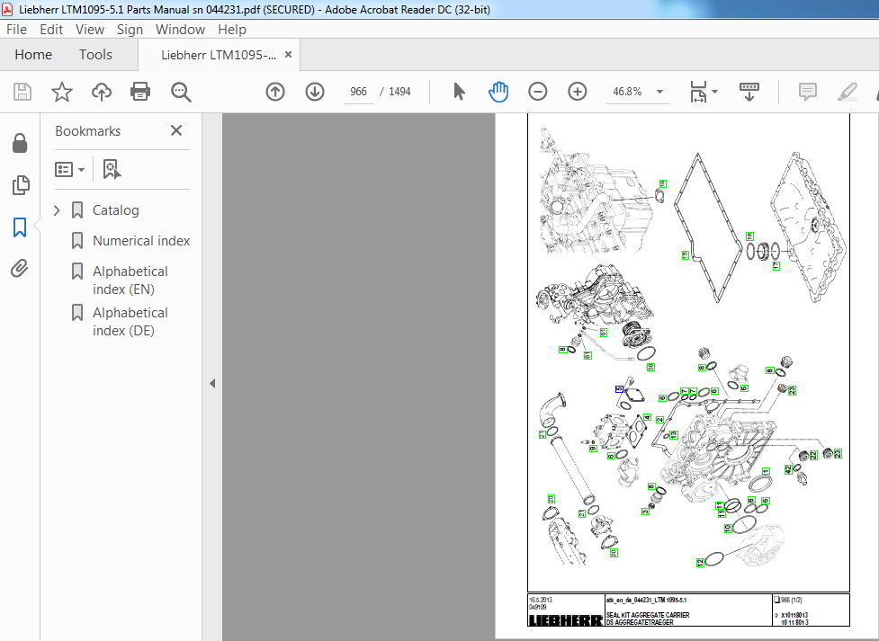Click the fit page width icon
Screen dimensions: 879x641
[698, 92]
